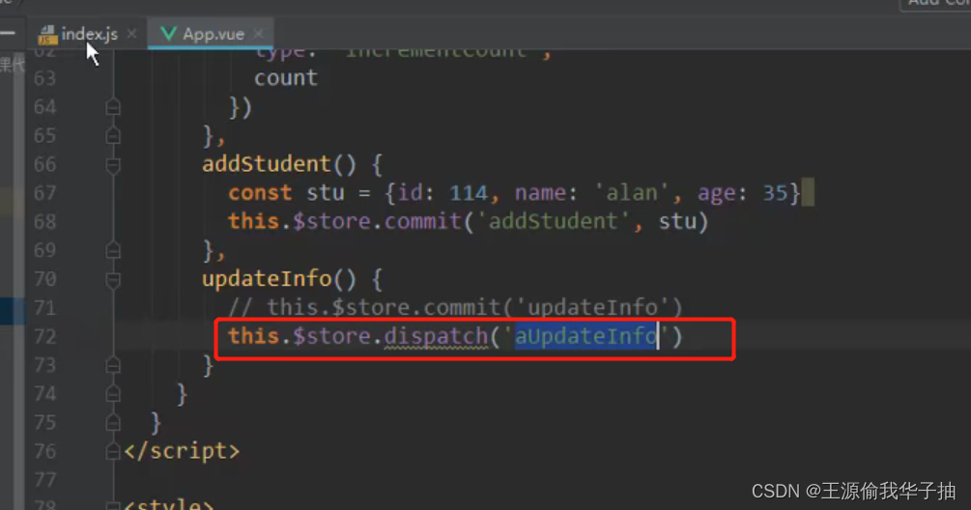This screenshot has width=971, height=510.
Task: Click the 'const' keyword on line 67
Action: (x=260, y=192)
